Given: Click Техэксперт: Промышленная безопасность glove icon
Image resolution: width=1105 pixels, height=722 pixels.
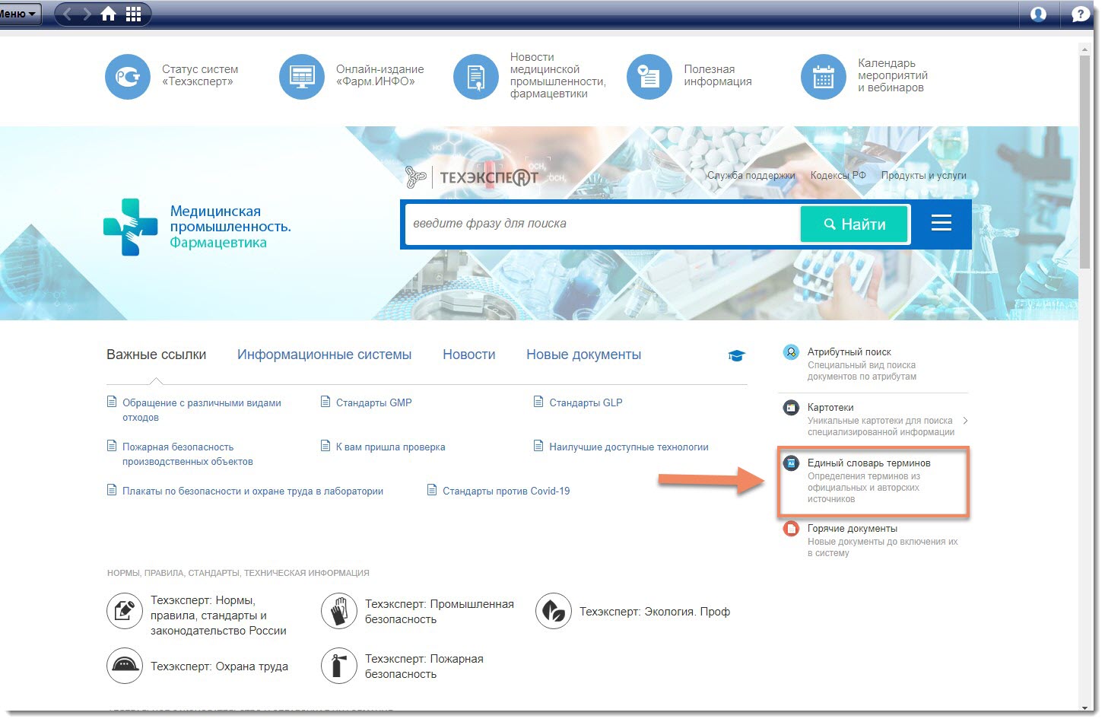Looking at the screenshot, I should click(339, 611).
